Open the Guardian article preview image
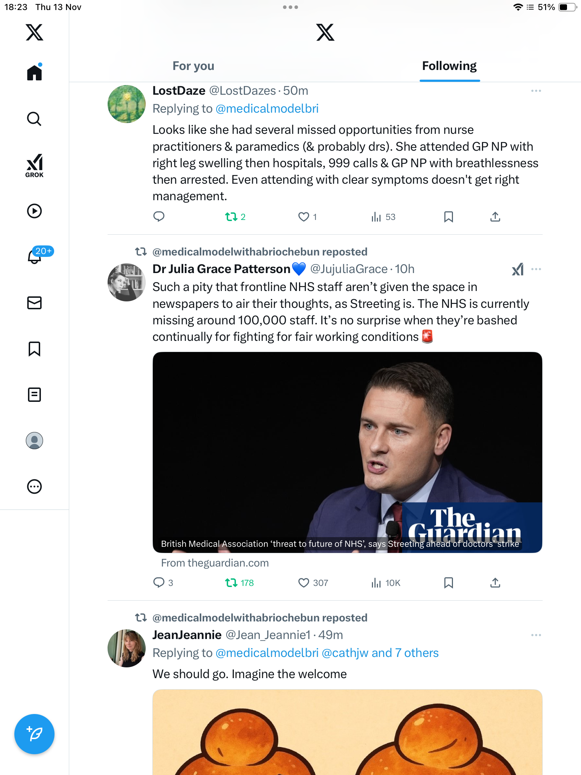This screenshot has width=581, height=775. pyautogui.click(x=347, y=452)
